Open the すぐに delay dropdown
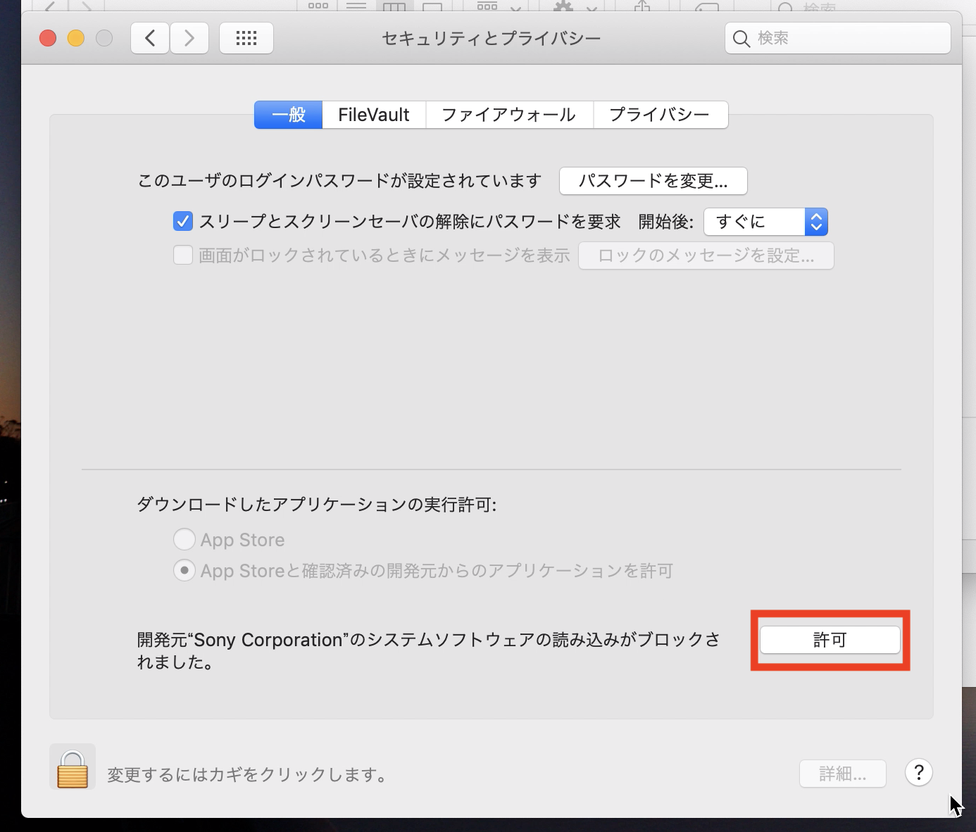Image resolution: width=976 pixels, height=832 pixels. (766, 222)
